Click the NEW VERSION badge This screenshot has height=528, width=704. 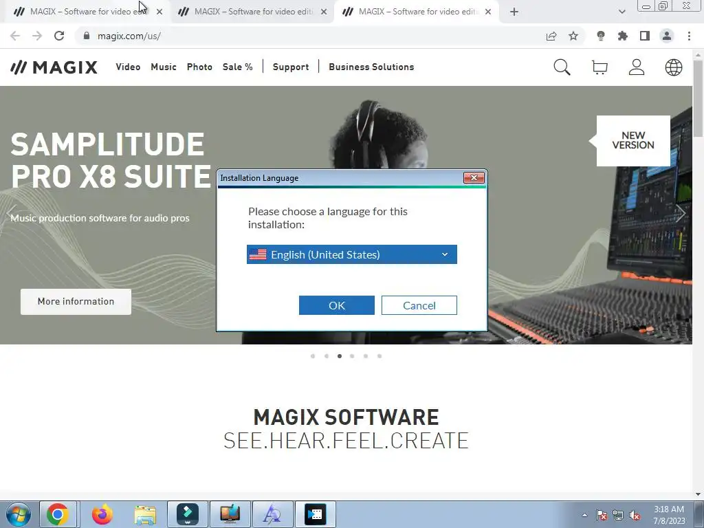[x=633, y=140]
